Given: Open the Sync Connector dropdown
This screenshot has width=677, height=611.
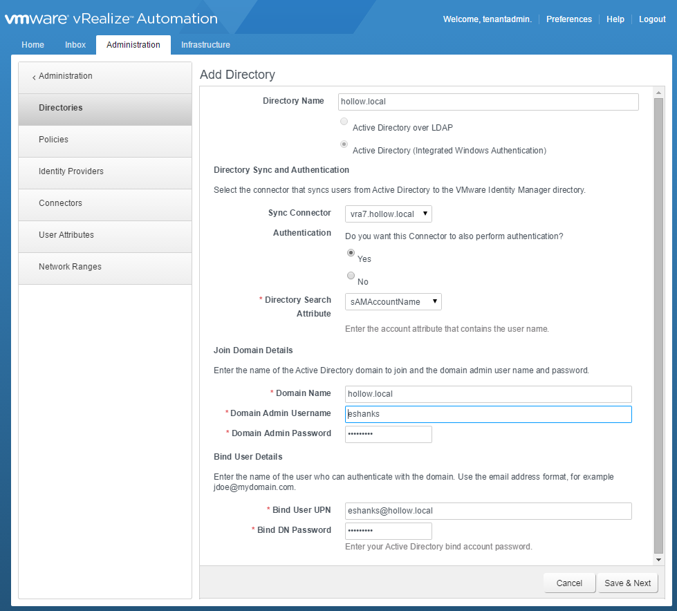Looking at the screenshot, I should point(388,214).
